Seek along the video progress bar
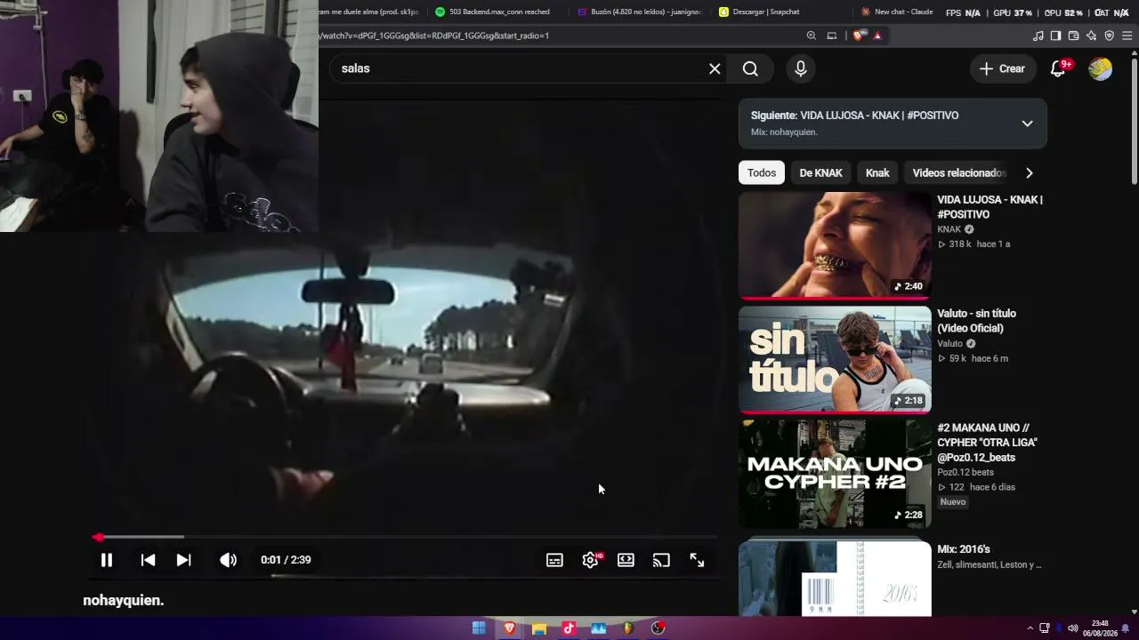Image resolution: width=1139 pixels, height=640 pixels. tap(406, 537)
